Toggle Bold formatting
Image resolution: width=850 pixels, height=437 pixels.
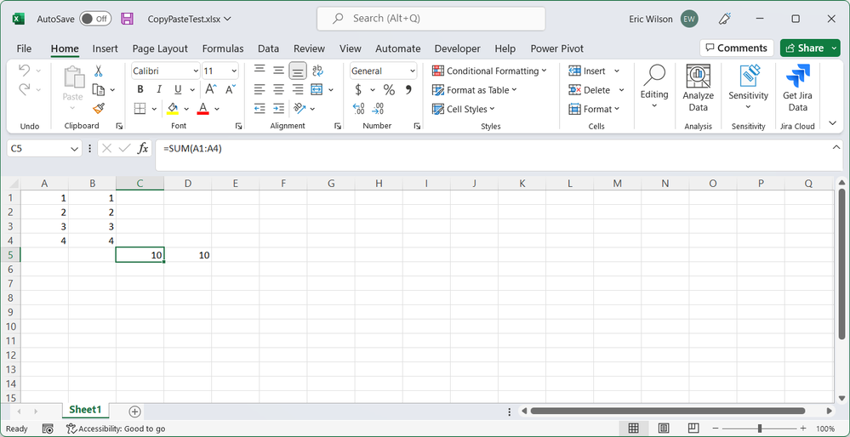(140, 90)
